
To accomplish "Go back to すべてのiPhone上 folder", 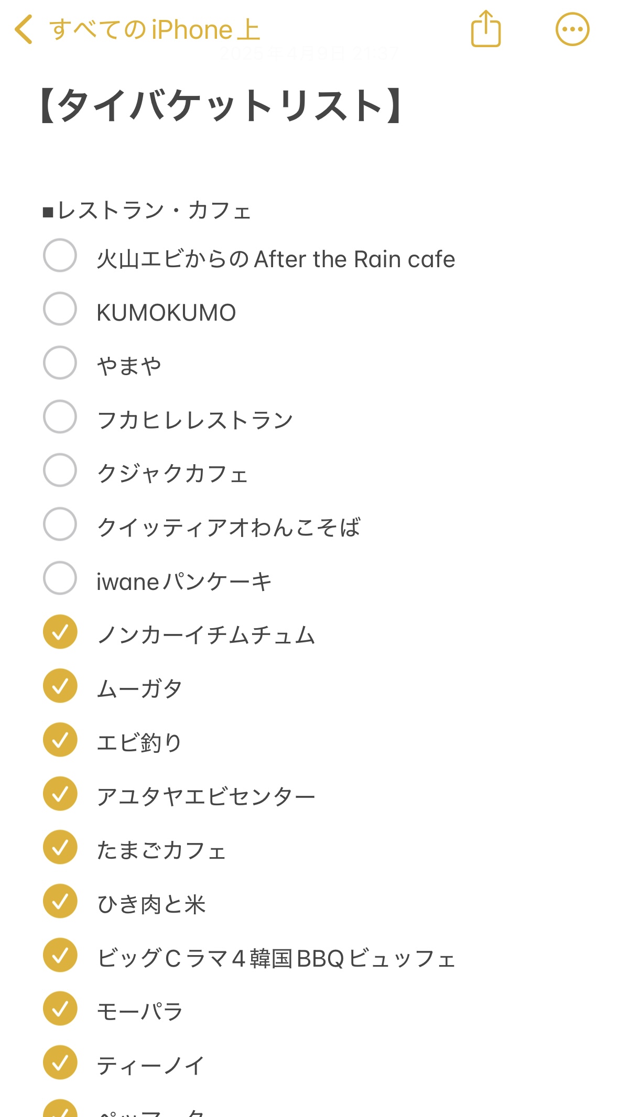I will (x=154, y=30).
